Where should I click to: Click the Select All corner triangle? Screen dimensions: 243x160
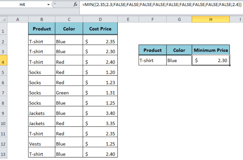4,19
